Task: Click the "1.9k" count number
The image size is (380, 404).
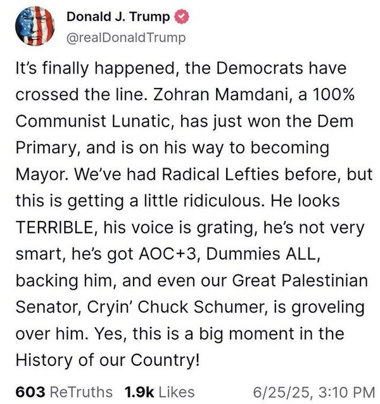Action: point(139,391)
